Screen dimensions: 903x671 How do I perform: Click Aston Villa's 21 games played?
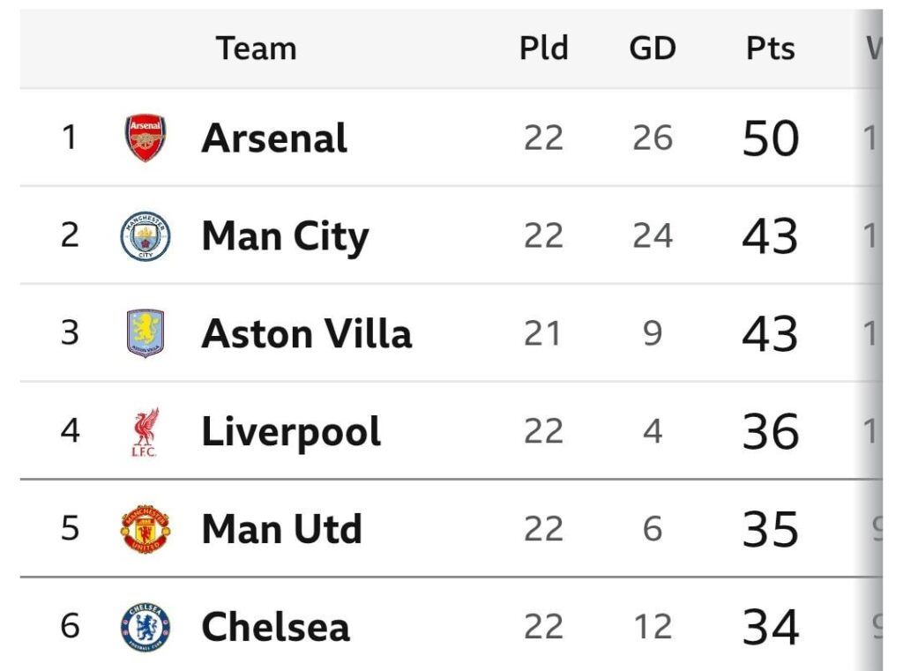(543, 334)
